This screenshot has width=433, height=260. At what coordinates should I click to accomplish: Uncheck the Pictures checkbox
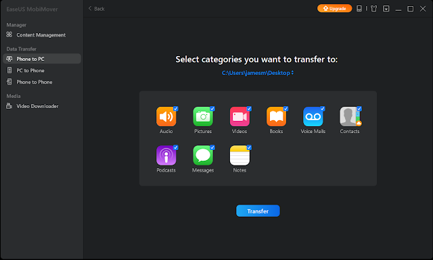click(212, 109)
